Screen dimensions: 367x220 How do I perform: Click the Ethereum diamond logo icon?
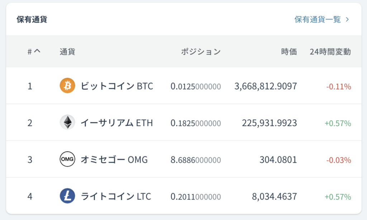[x=67, y=123]
